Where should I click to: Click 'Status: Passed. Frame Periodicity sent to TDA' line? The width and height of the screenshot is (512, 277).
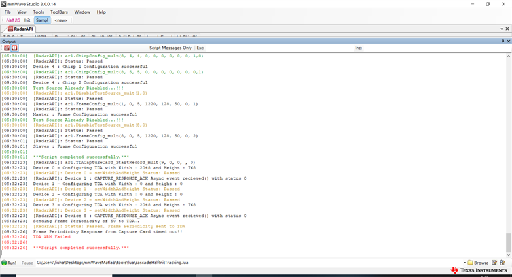109,226
